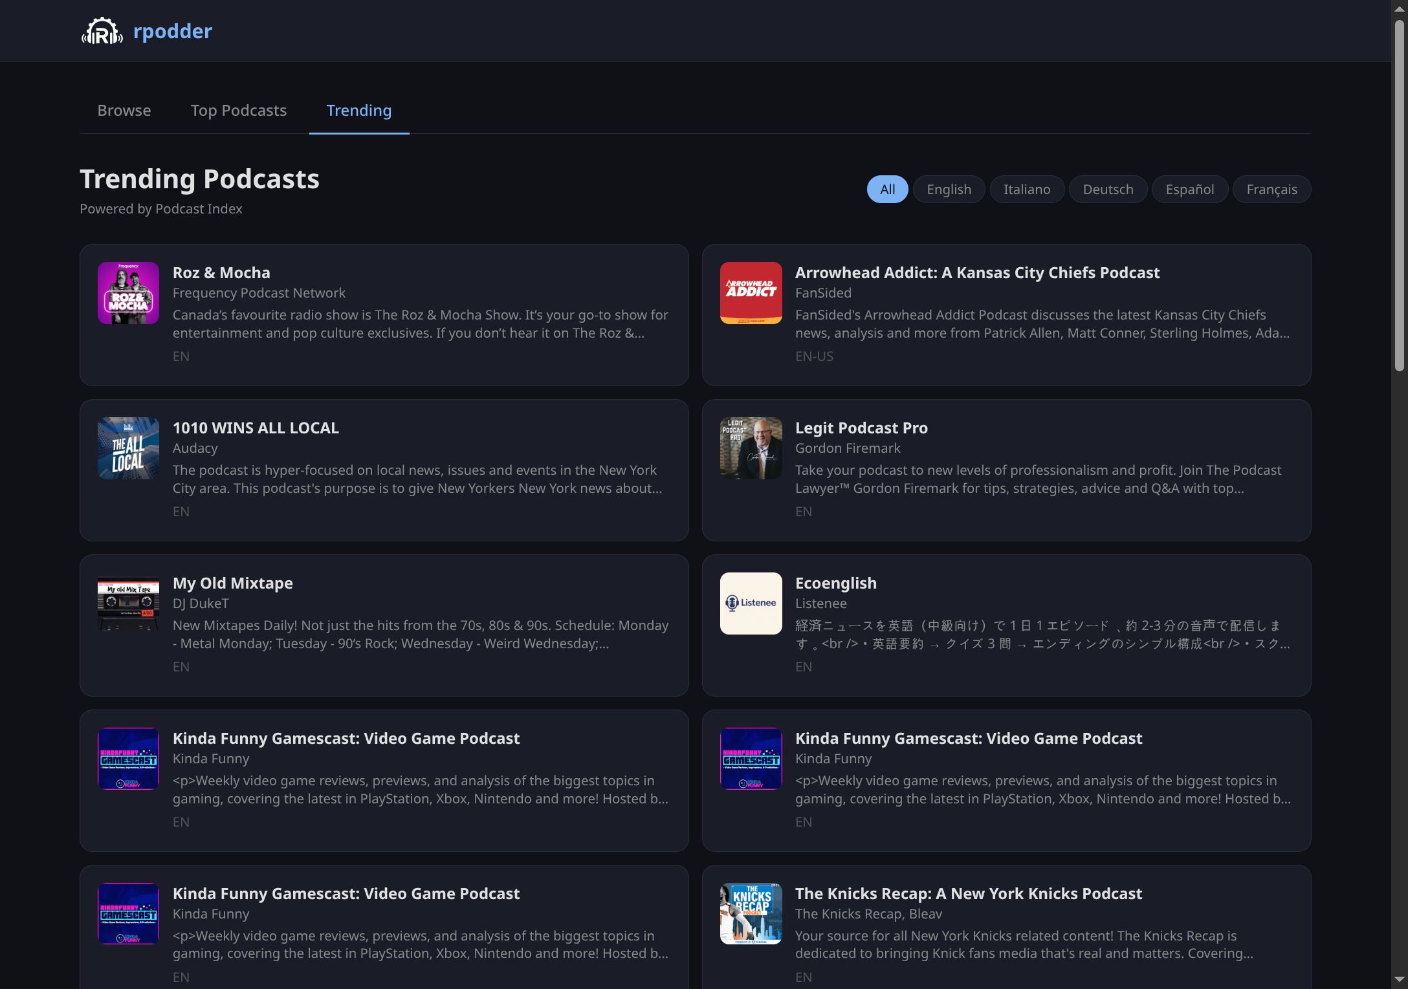Click the rpodder header title link

(x=172, y=30)
